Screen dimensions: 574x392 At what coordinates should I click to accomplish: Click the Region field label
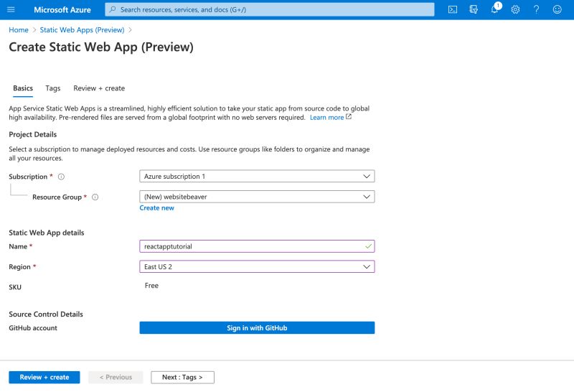(x=20, y=267)
